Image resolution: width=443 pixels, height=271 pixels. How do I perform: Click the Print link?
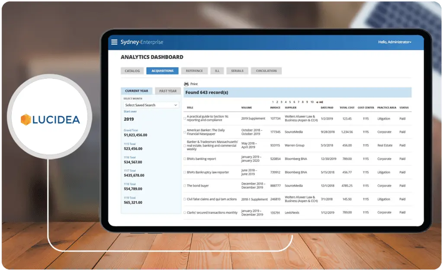(x=194, y=84)
